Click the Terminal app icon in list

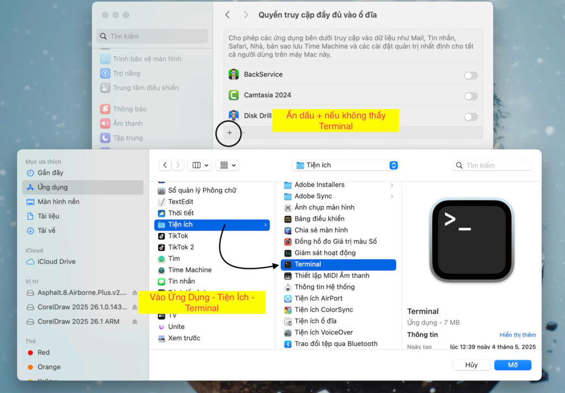pyautogui.click(x=287, y=264)
